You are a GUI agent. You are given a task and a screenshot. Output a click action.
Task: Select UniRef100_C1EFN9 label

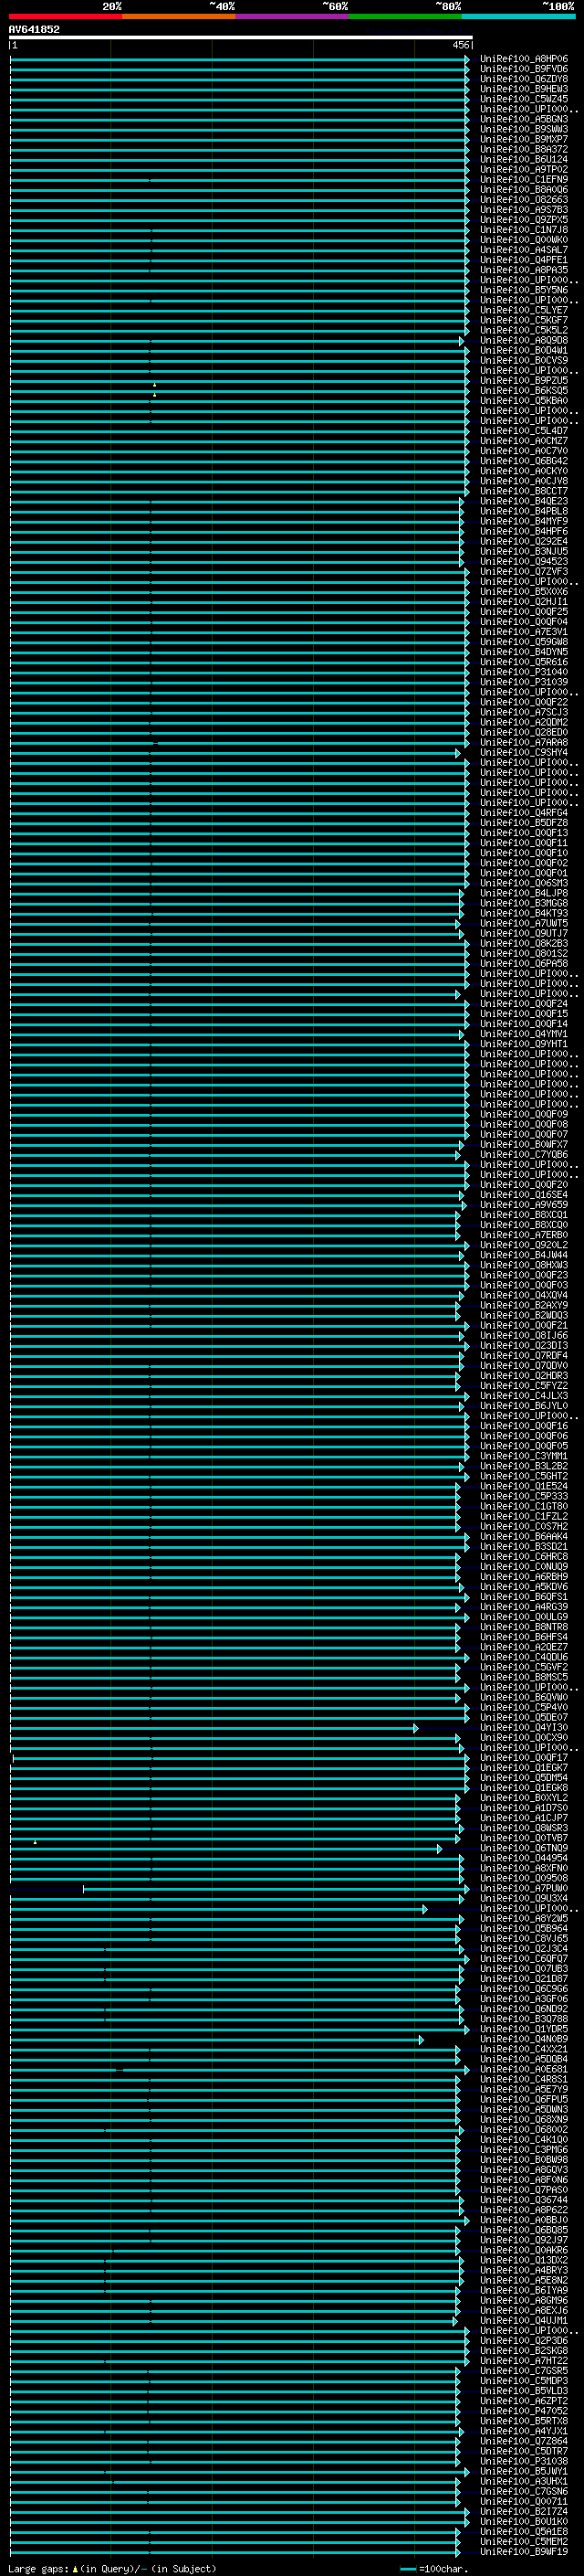point(524,179)
